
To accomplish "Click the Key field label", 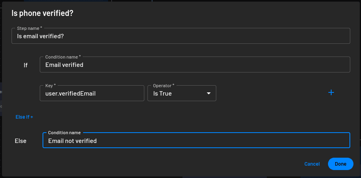I will pyautogui.click(x=50, y=86).
